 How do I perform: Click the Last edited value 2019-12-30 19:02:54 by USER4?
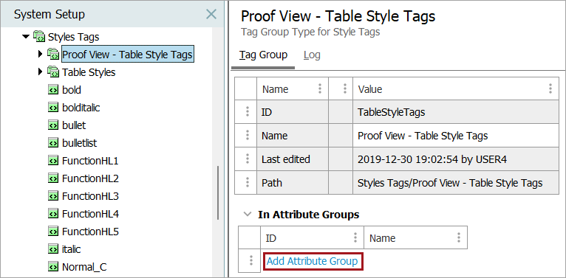click(x=456, y=159)
